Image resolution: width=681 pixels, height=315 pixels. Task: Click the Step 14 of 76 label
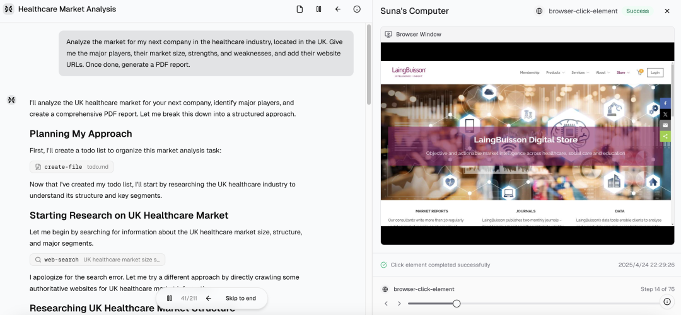pyautogui.click(x=657, y=289)
